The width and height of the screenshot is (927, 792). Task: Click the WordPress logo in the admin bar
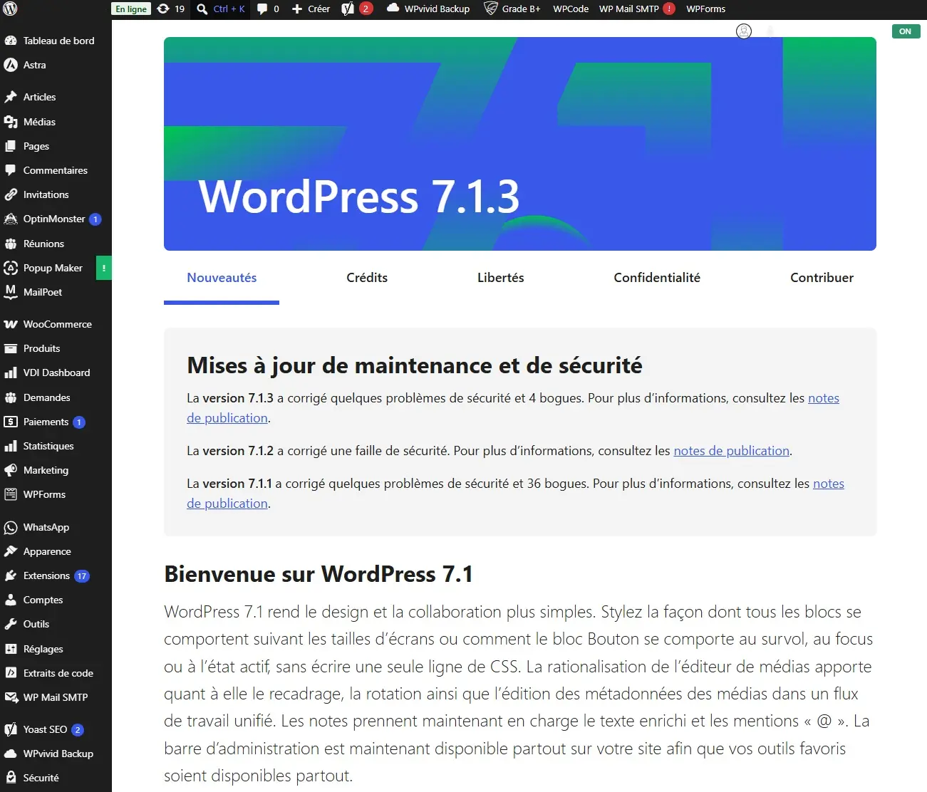(10, 9)
